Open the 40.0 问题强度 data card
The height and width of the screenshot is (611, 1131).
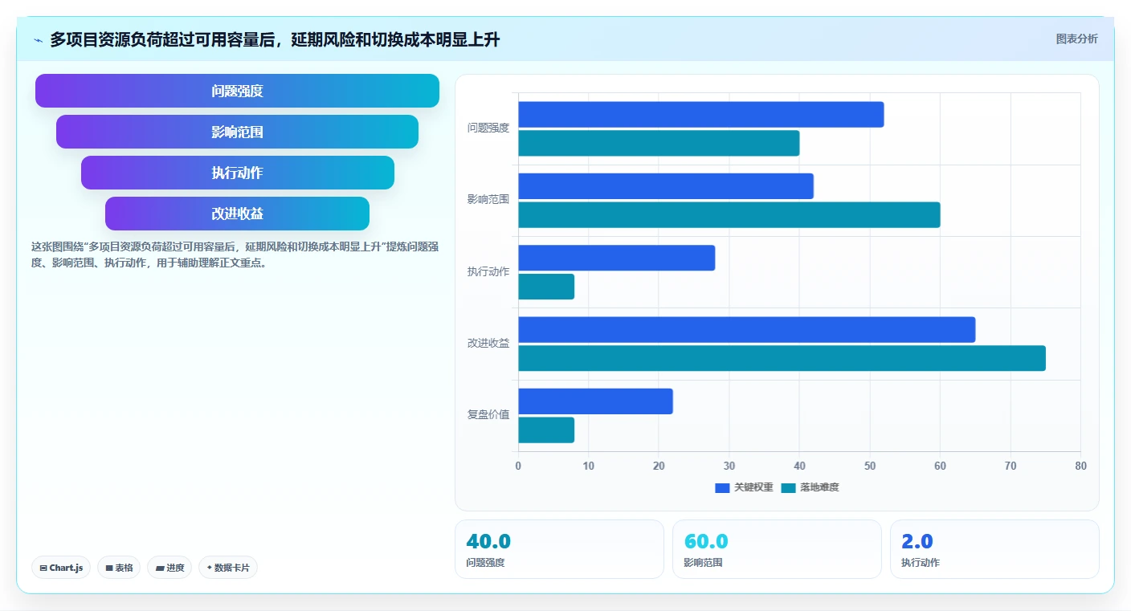559,549
